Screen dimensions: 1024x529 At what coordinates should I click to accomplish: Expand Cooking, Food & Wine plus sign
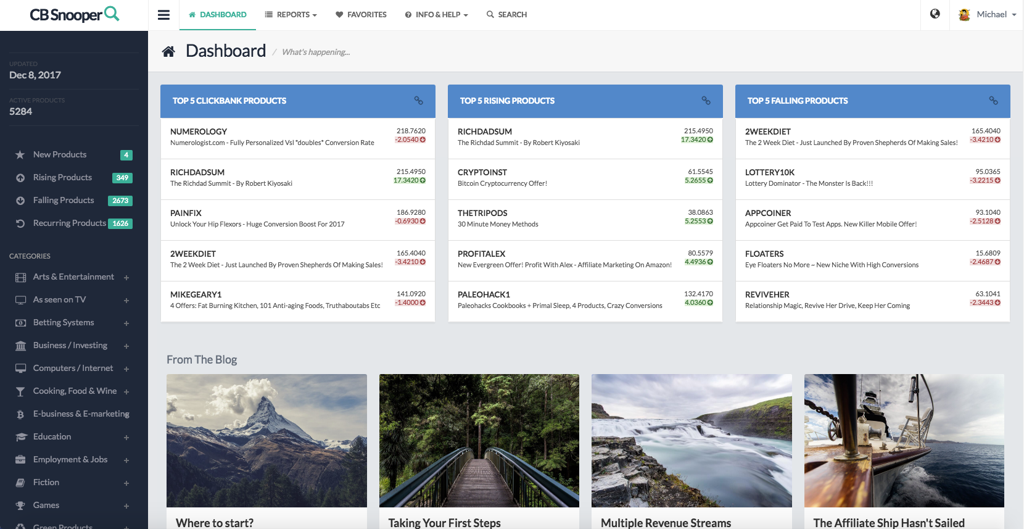pyautogui.click(x=126, y=392)
